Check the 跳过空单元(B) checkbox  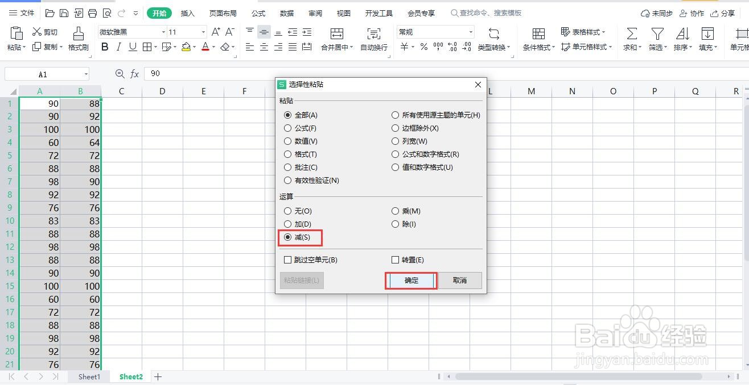pyautogui.click(x=288, y=260)
